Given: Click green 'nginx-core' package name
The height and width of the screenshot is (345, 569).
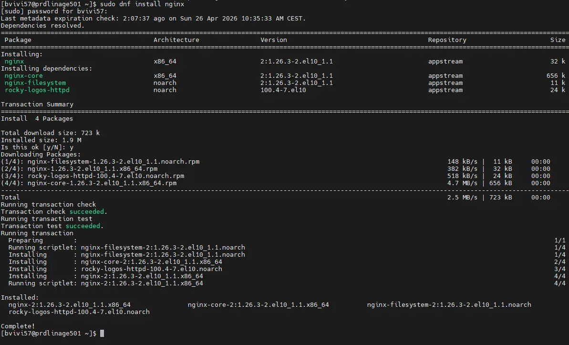Looking at the screenshot, I should 23,76.
